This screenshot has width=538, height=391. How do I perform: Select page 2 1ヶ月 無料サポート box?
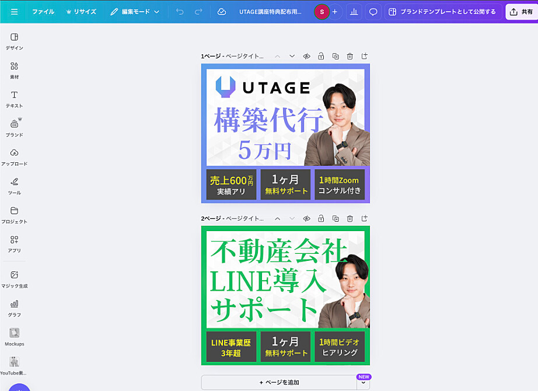(285, 347)
